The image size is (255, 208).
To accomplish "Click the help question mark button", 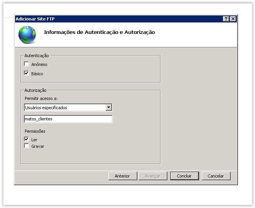I will coord(226,19).
